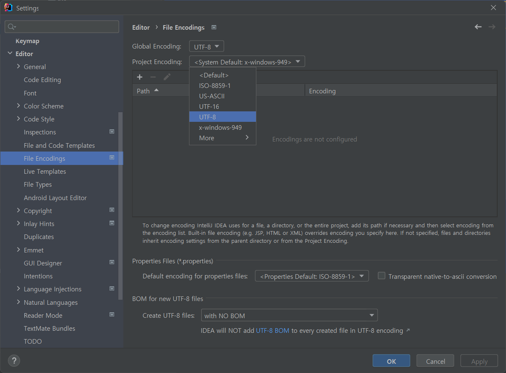
Task: Open the Create UTF-8 files dropdown
Action: [289, 315]
